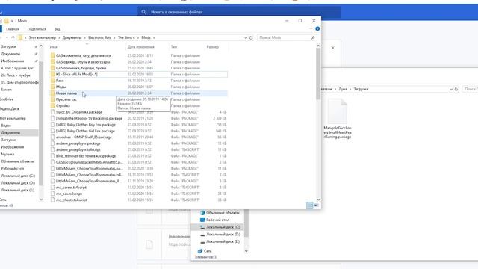Refresh the Загрузки window address bar
Viewport: 478px width, 269px height.
pos(456,89)
